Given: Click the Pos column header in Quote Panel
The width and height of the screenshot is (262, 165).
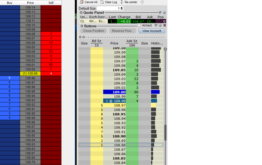Looking at the screenshot, I should (161, 17).
